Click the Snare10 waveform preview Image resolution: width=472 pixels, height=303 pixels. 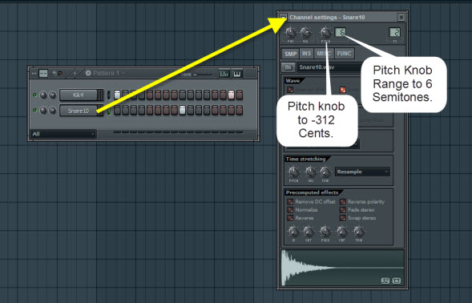coord(342,268)
